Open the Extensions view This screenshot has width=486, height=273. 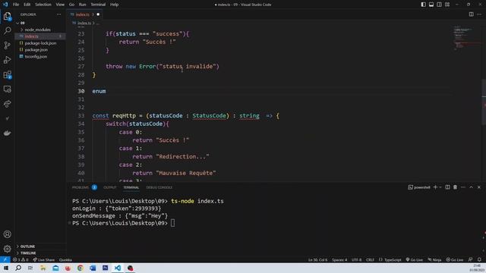[x=7, y=74]
